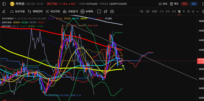Open the 메모 notepad
Viewport: 204px width, 101px height.
pos(174,4)
